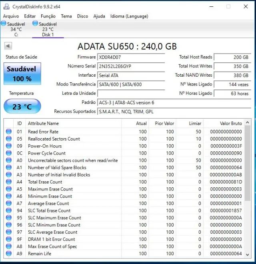Open the Arquivo menu

pyautogui.click(x=11, y=16)
